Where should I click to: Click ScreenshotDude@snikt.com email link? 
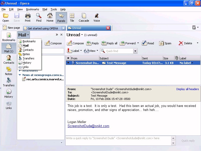[x=88, y=126]
